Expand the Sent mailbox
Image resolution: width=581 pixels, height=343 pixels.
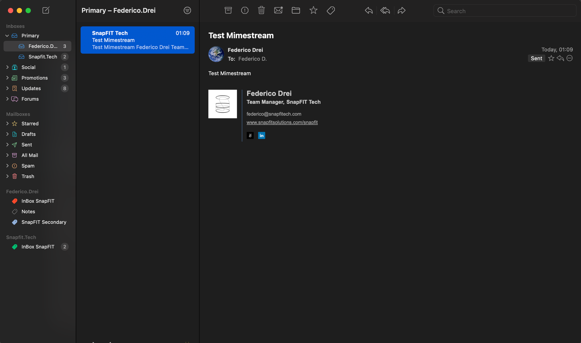7,145
